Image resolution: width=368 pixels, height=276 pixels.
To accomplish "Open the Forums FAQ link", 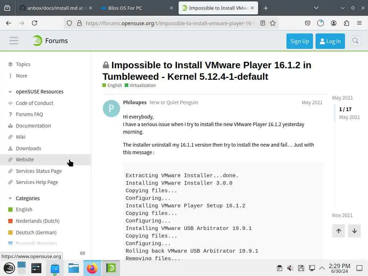I will tap(29, 114).
